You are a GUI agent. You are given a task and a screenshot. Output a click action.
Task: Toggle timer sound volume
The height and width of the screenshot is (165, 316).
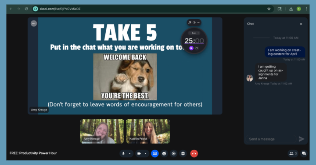194,22
